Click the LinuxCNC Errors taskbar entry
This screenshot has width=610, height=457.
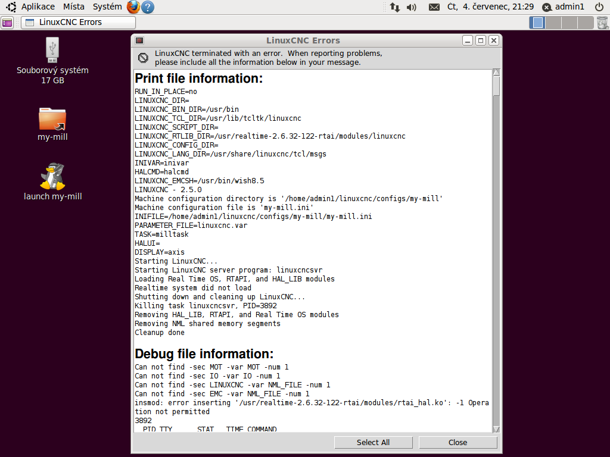[78, 23]
